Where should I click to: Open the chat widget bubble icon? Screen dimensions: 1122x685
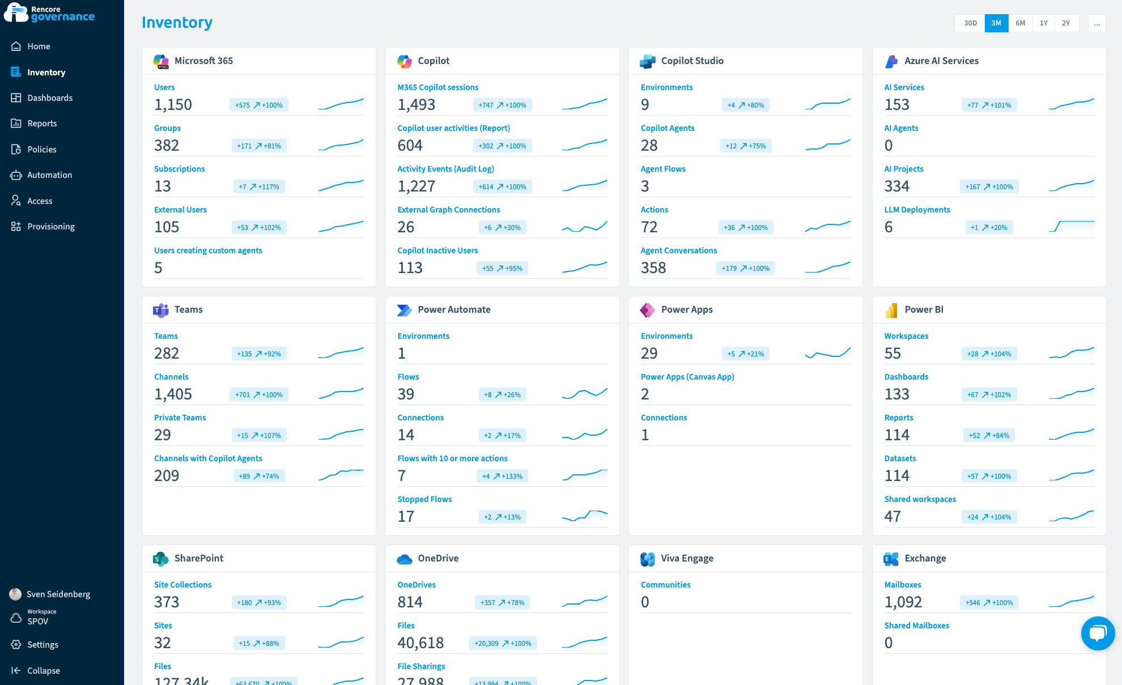pyautogui.click(x=1098, y=633)
